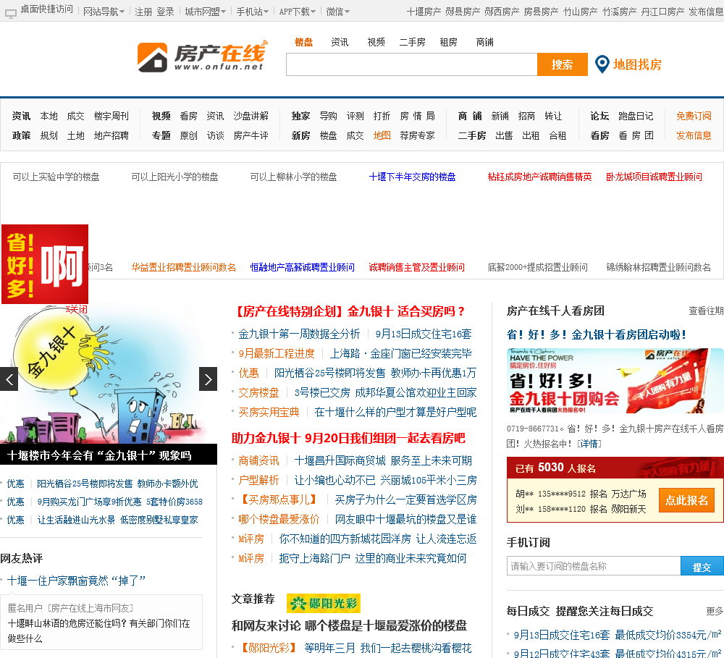The width and height of the screenshot is (724, 658).
Task: Open 助力金九银十 9月20日 headline
Action: pyautogui.click(x=349, y=438)
